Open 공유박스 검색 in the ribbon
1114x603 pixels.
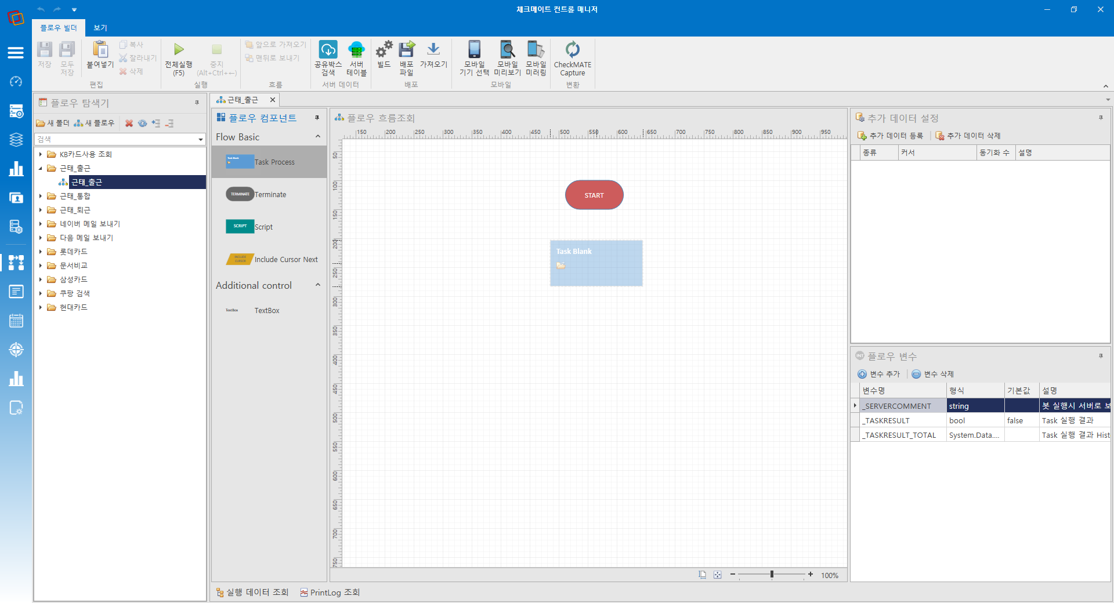coord(328,58)
